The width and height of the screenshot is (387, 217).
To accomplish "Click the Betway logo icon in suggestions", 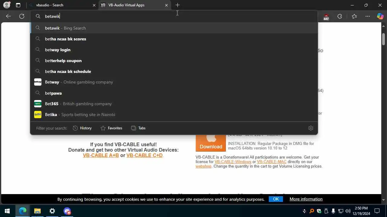I will coord(38,82).
